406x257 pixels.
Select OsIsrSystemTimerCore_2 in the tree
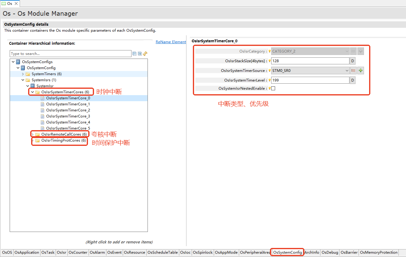click(x=68, y=110)
